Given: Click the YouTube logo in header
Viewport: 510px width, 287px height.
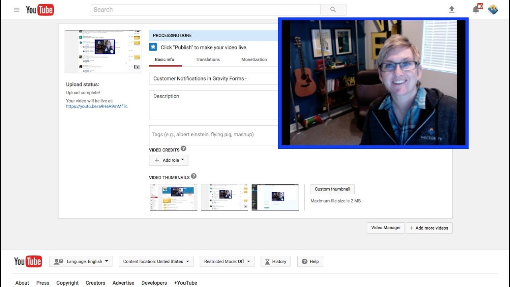Looking at the screenshot, I should [40, 10].
